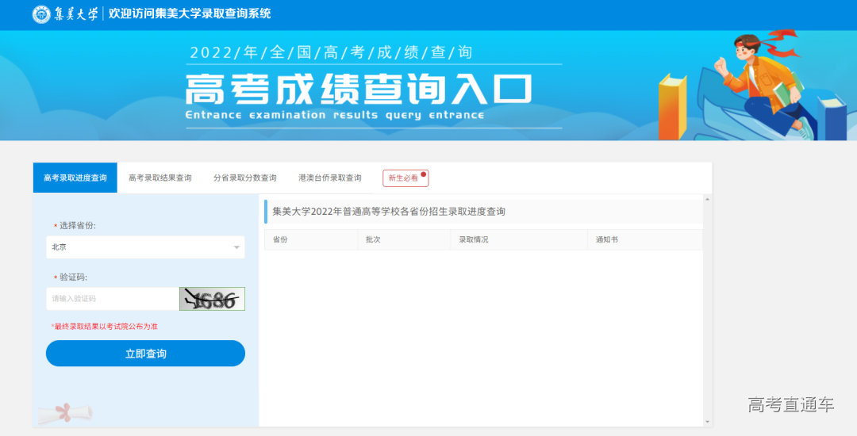Click the 录取情况 column header
This screenshot has height=436, width=857.
pyautogui.click(x=473, y=239)
